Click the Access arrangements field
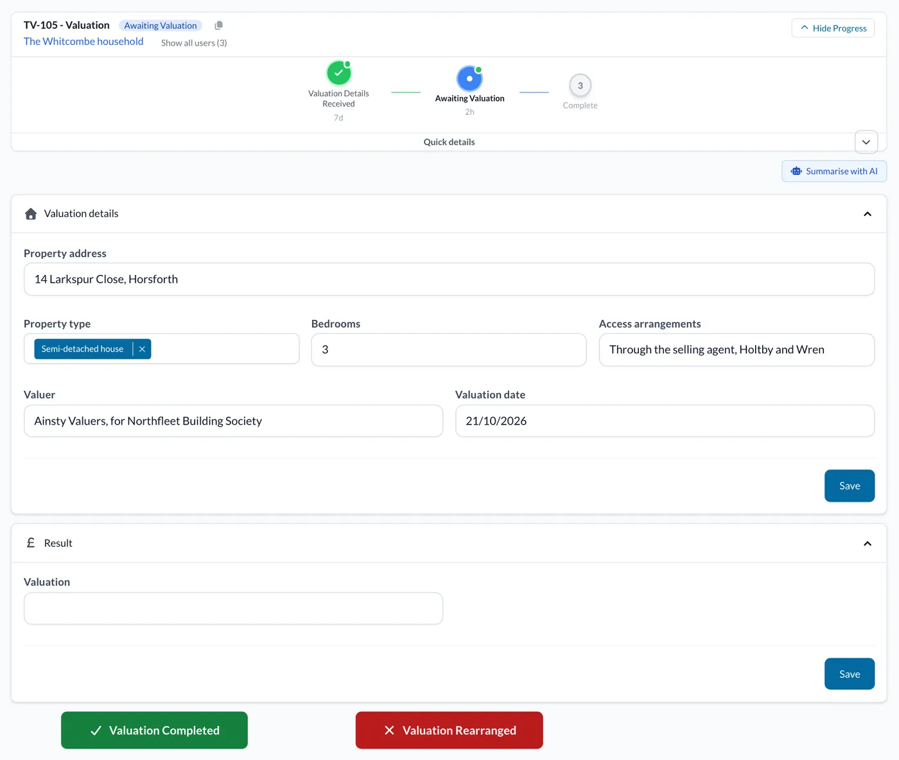 click(x=737, y=349)
